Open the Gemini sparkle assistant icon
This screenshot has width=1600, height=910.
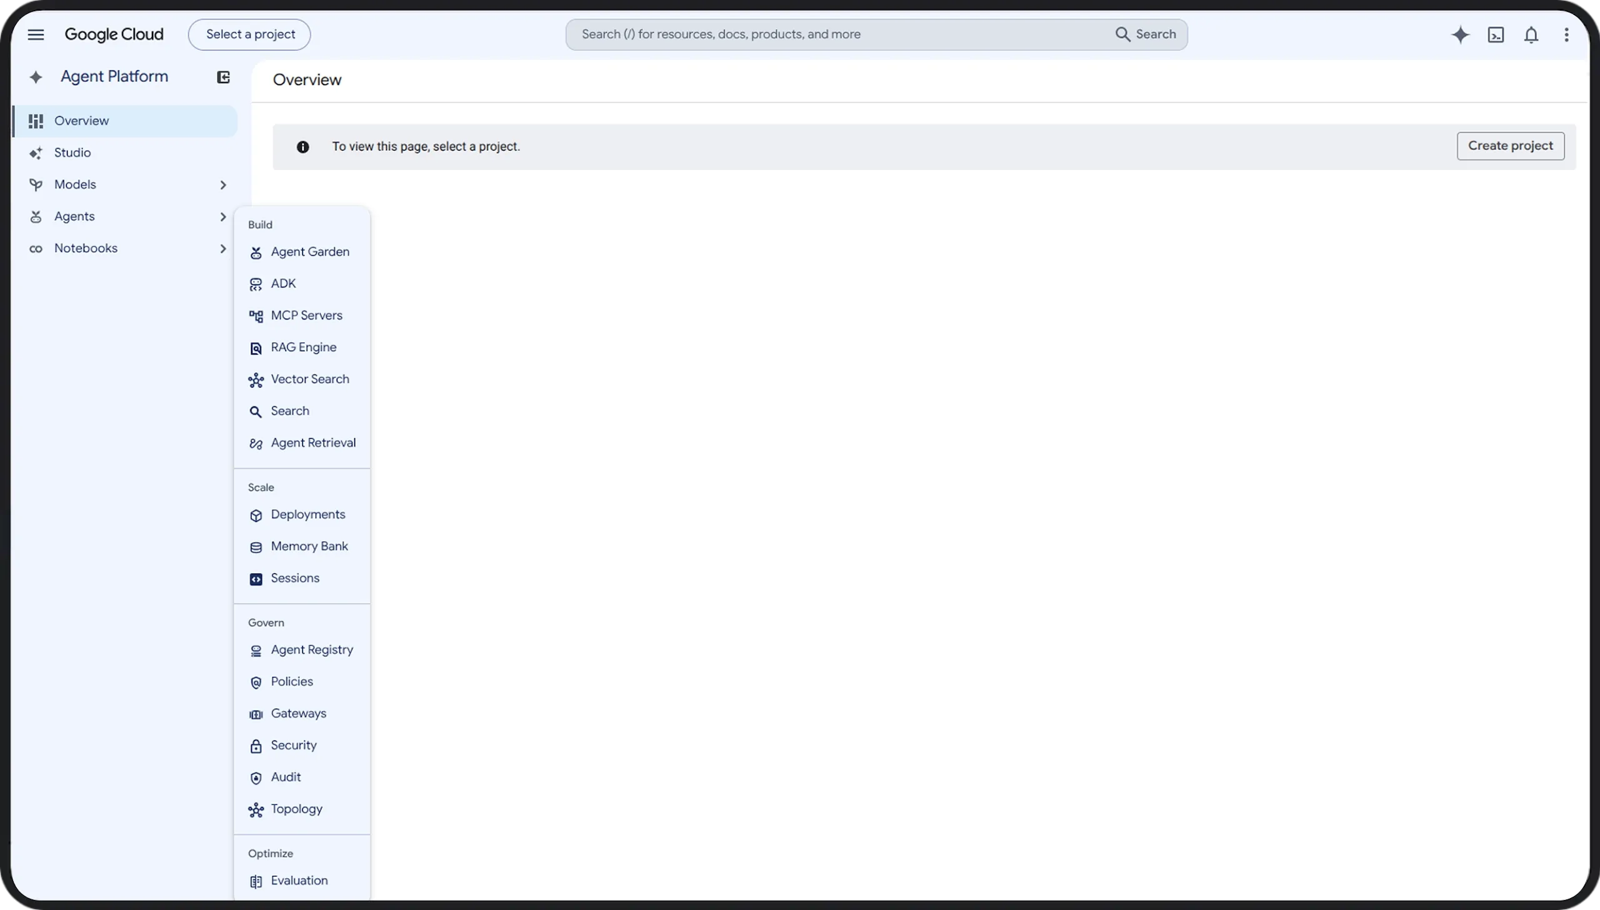1460,34
